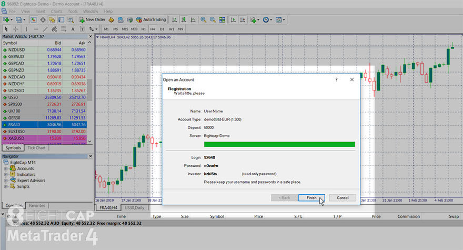Click the New Chart toolbar icon

point(6,20)
